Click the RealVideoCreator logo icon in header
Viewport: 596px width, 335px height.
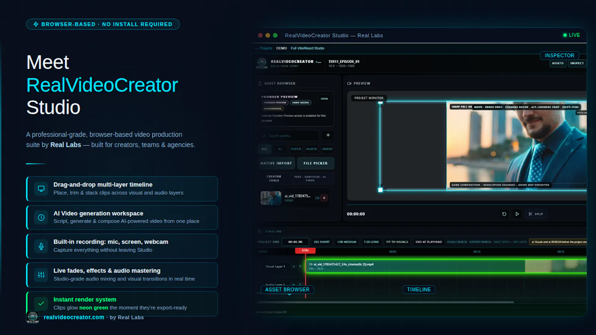coord(262,63)
